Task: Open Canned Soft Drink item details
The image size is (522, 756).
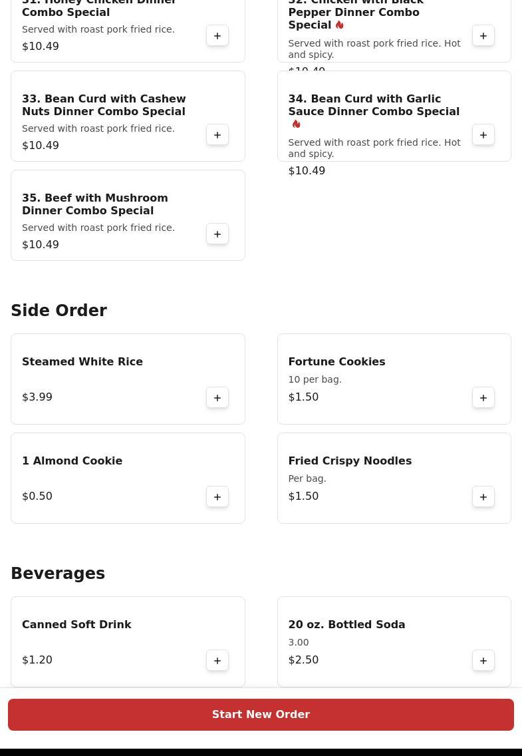Action: pos(76,625)
